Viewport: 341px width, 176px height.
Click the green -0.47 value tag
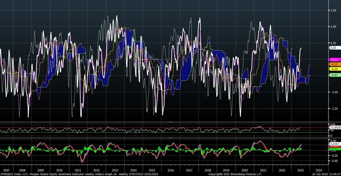[x=335, y=75]
